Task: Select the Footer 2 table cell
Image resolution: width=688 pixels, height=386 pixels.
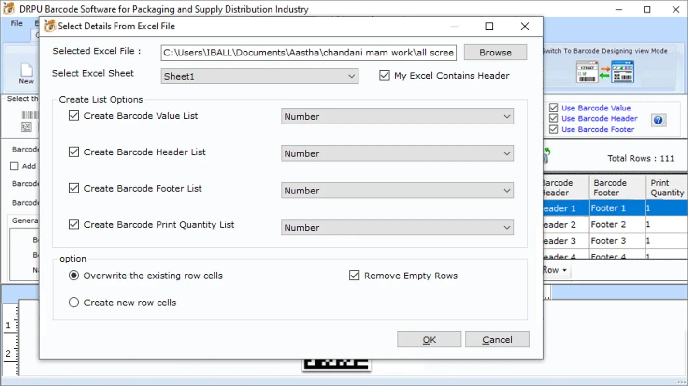Action: click(617, 224)
